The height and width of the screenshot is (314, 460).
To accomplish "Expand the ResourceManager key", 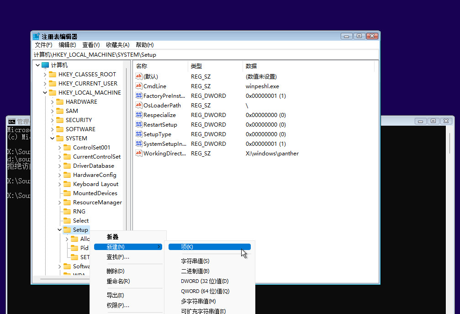I will coord(59,202).
